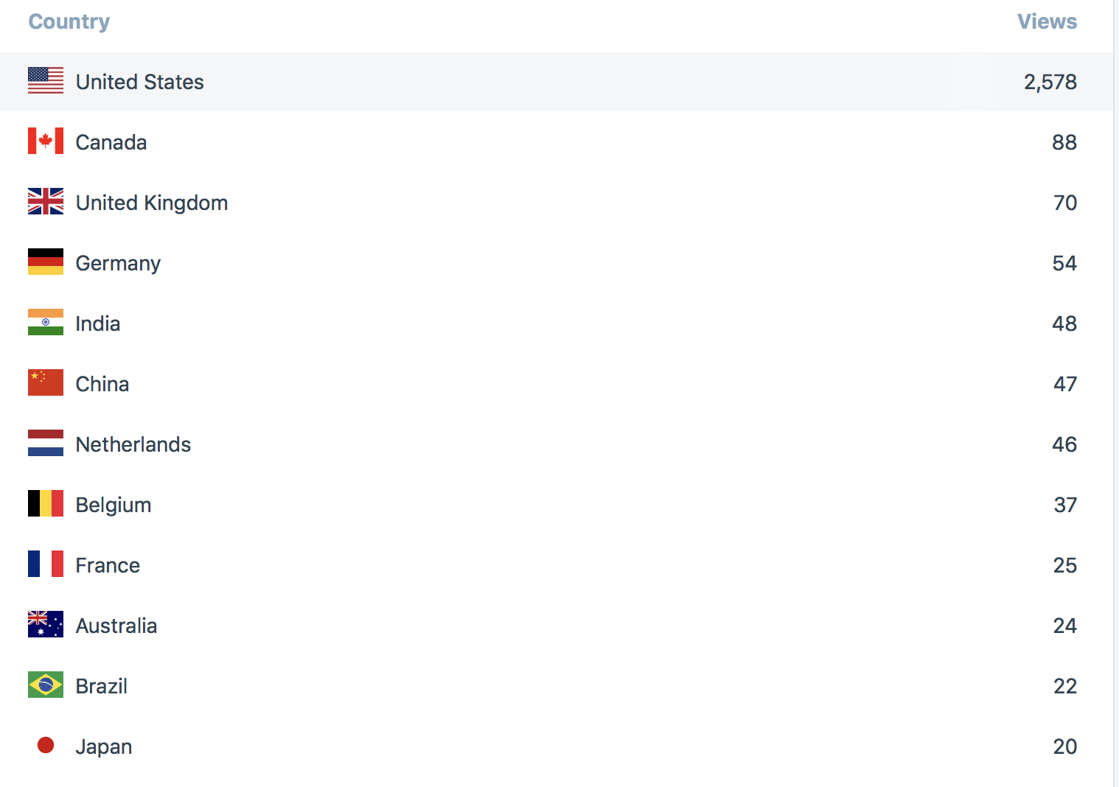Open the United Kingdom country name
The image size is (1119, 787).
point(152,203)
